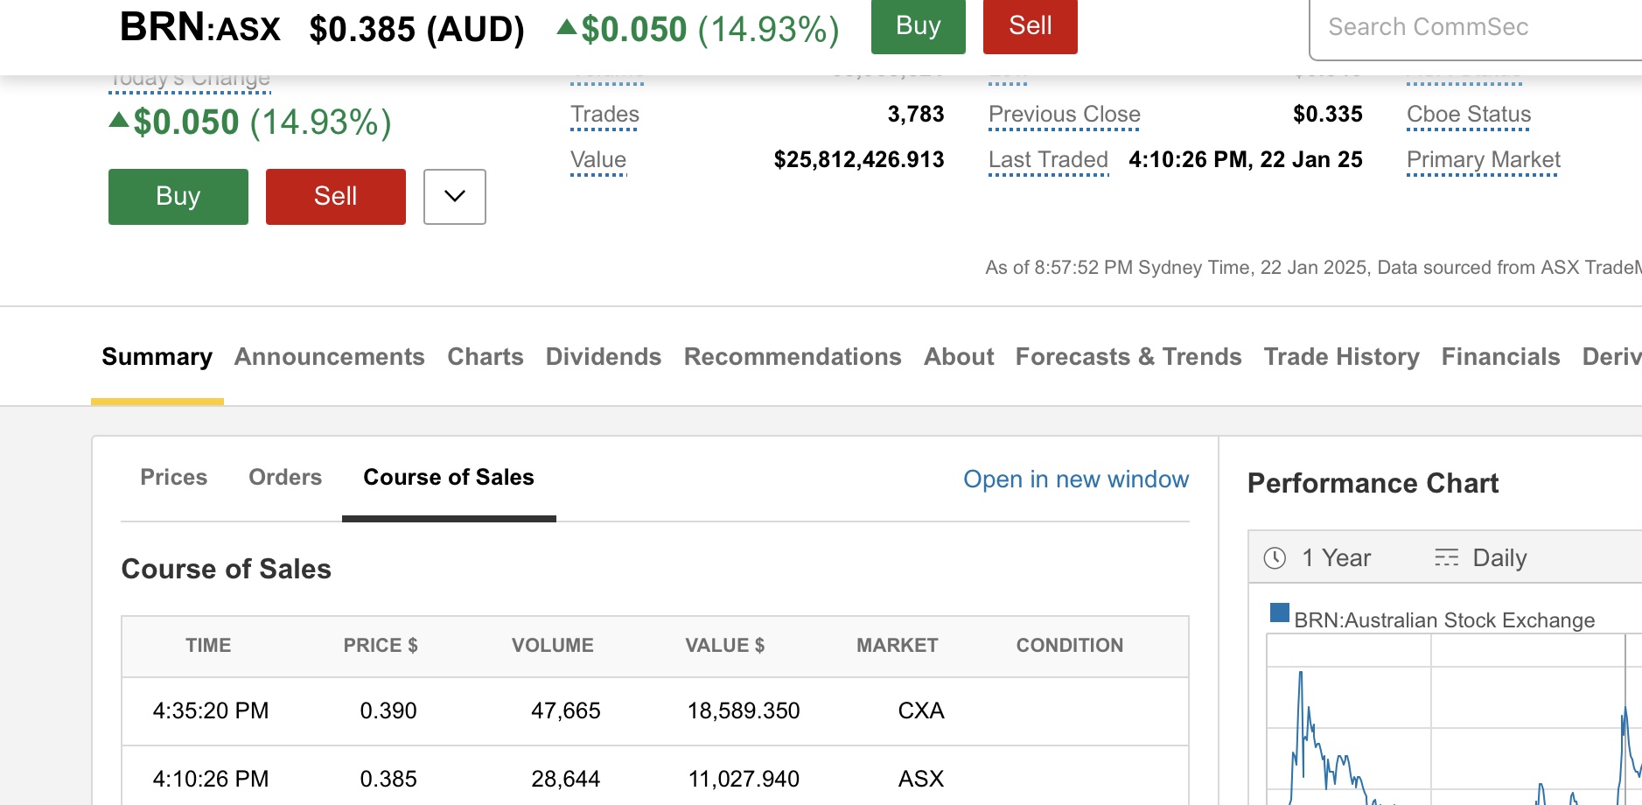The image size is (1642, 805).
Task: Click the Last Traded label
Action: (x=1048, y=160)
